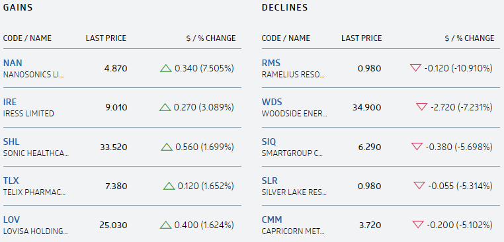Click the green triangle in the SHL row

coord(167,147)
